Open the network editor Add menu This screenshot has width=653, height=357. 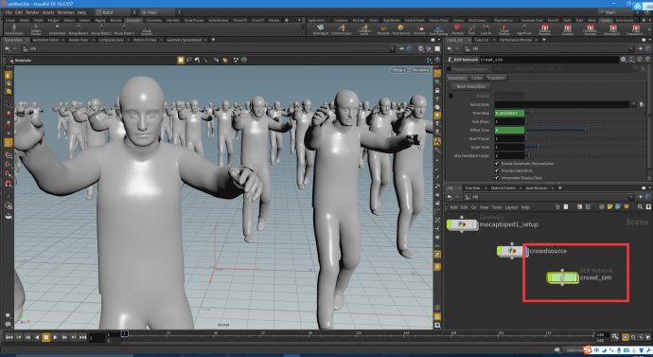tap(453, 207)
